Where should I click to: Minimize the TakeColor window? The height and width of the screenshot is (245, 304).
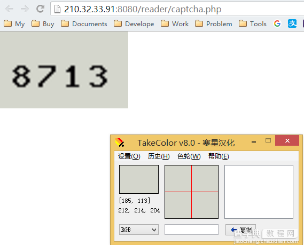tap(254, 142)
